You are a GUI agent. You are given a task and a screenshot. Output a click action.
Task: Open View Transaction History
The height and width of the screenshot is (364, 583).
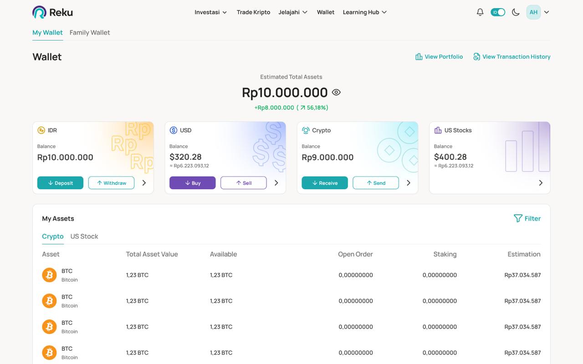[x=512, y=56]
